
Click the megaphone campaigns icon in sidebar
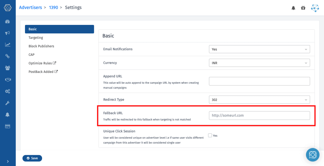8,33
